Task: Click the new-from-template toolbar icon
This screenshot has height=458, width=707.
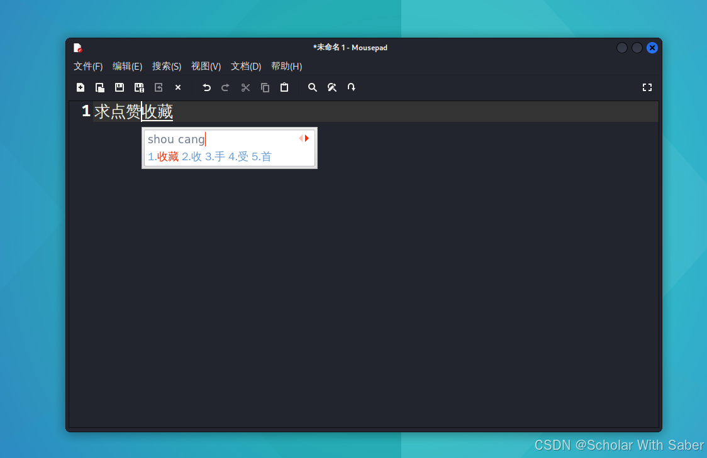Action: click(x=100, y=87)
